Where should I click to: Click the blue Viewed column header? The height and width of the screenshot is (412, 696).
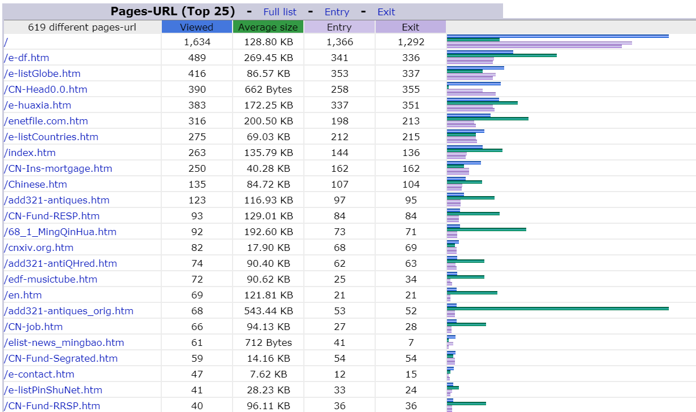(x=197, y=27)
